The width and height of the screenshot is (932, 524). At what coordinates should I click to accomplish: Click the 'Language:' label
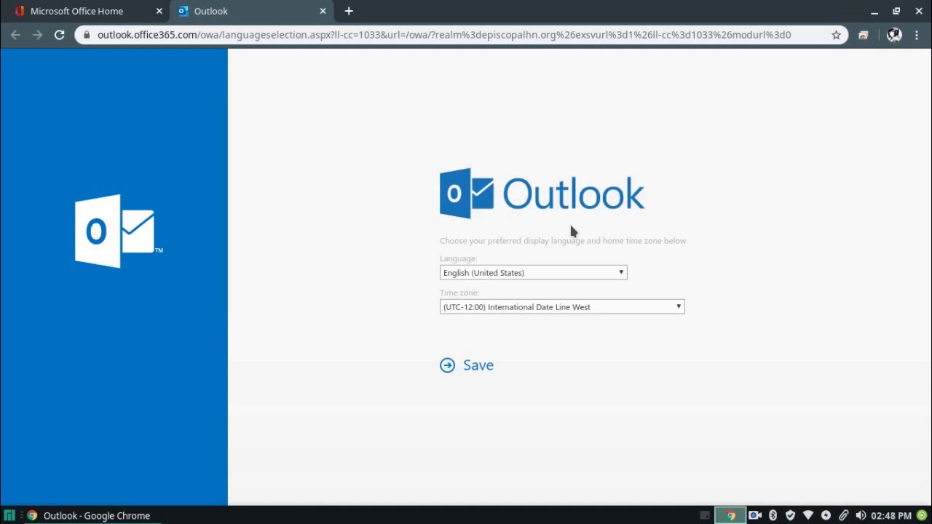pos(458,258)
